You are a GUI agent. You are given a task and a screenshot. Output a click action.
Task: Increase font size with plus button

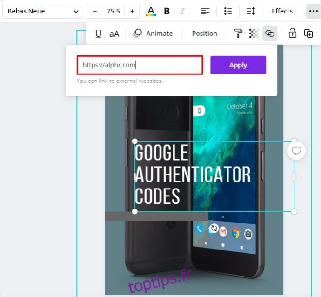(x=132, y=11)
